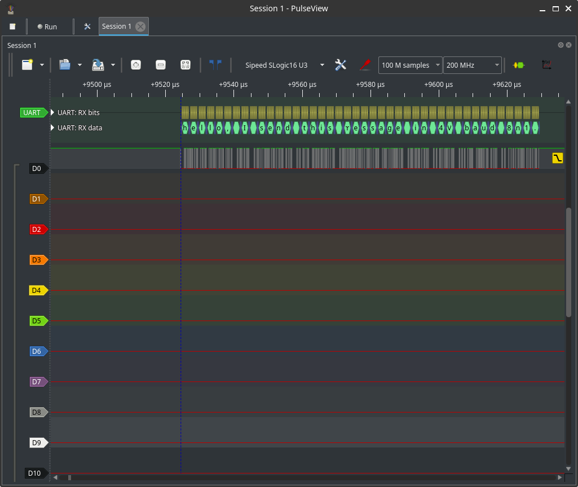Open device configuration wrench icon

[x=341, y=65]
